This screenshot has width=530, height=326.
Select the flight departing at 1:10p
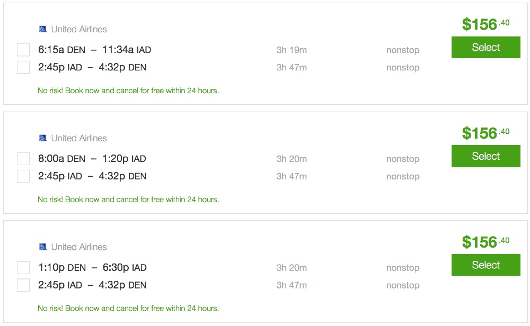(485, 265)
